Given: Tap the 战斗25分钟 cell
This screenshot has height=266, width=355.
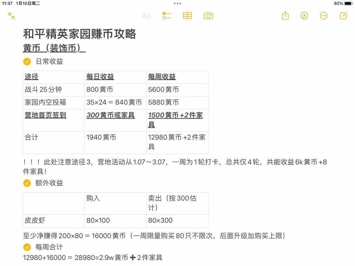Looking at the screenshot, I should pyautogui.click(x=54, y=90).
